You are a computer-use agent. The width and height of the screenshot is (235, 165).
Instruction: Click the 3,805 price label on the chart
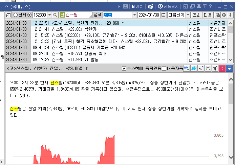218,135
